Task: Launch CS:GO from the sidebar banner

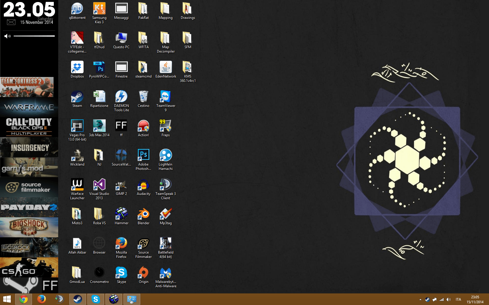Action: coord(29,267)
